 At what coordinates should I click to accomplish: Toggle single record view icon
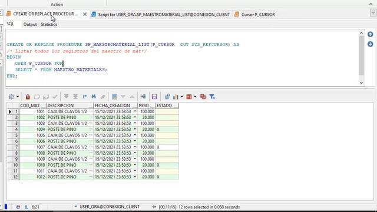click(x=114, y=97)
